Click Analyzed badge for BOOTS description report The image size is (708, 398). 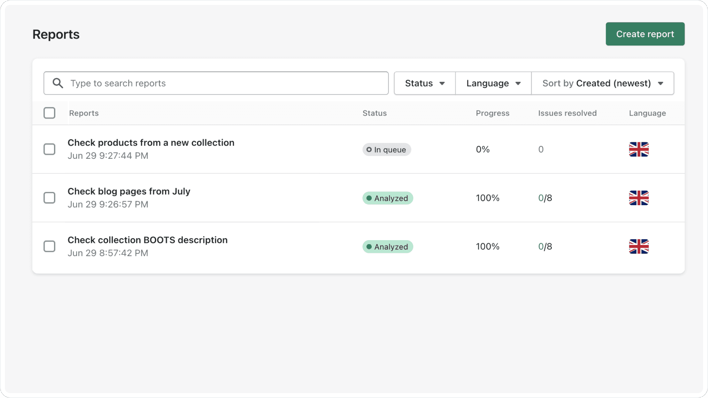[388, 247]
